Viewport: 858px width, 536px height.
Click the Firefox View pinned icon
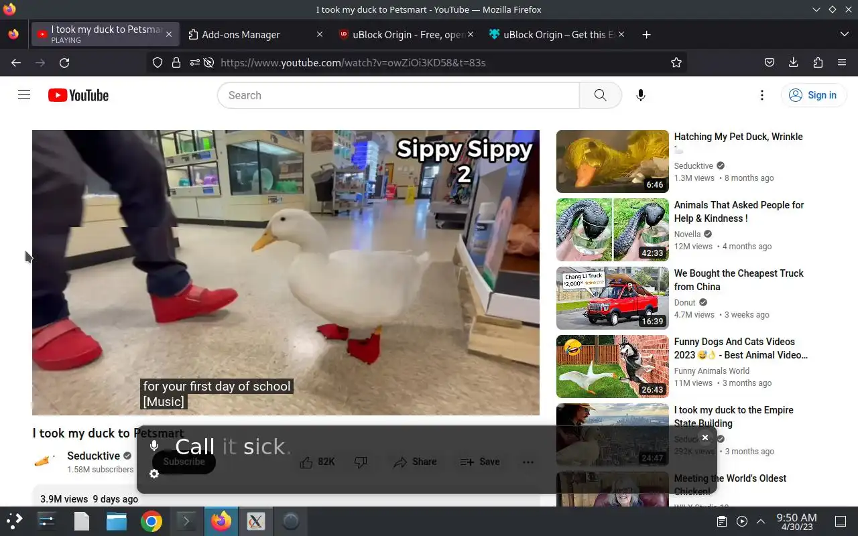[13, 34]
